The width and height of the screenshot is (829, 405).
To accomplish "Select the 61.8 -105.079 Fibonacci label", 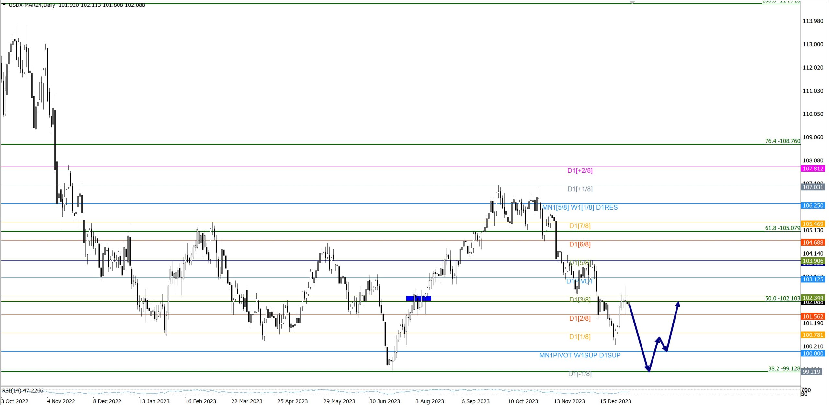I will click(x=782, y=228).
